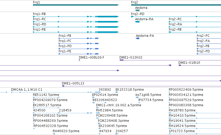Click the Frq1-PB protein label
The width and height of the screenshot is (221, 135).
point(65,36)
